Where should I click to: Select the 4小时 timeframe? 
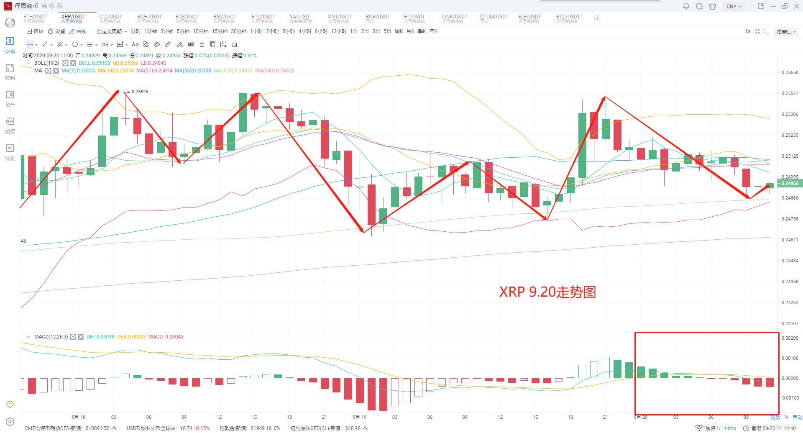[x=305, y=31]
